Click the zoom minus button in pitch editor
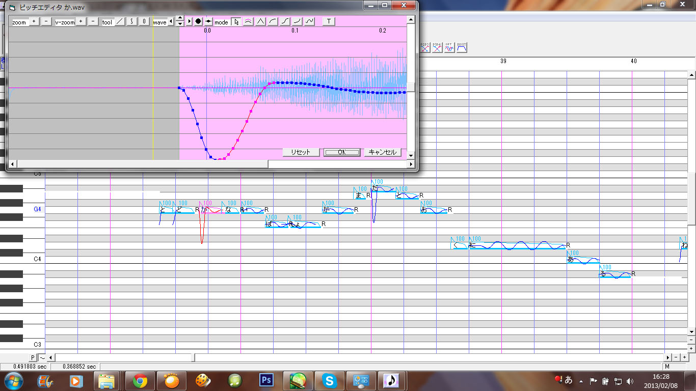The height and width of the screenshot is (391, 696). [x=46, y=21]
